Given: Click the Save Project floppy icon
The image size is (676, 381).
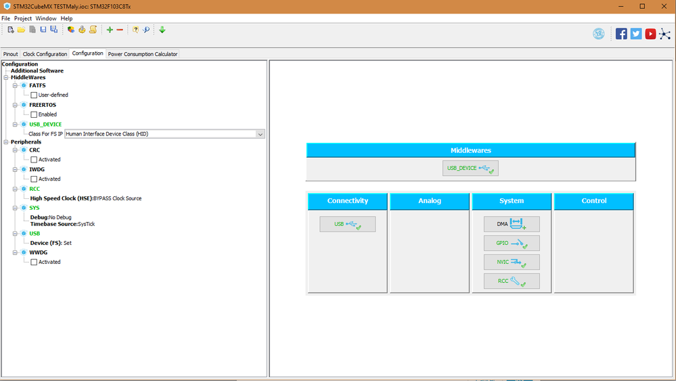Looking at the screenshot, I should [43, 30].
